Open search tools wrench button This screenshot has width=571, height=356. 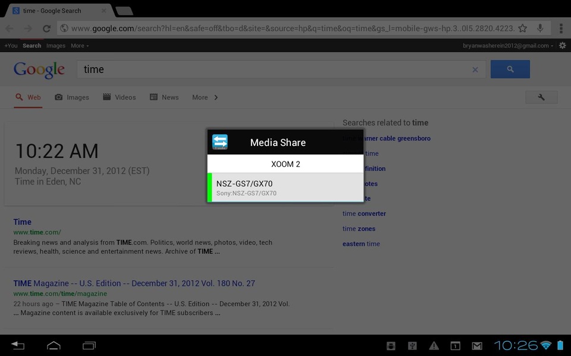(x=541, y=97)
